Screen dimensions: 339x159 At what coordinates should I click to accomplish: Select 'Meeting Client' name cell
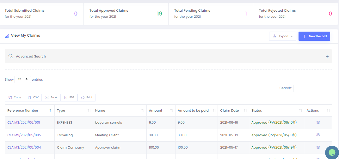tap(107, 135)
